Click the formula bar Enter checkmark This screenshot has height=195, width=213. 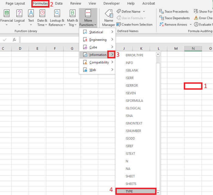5,40
